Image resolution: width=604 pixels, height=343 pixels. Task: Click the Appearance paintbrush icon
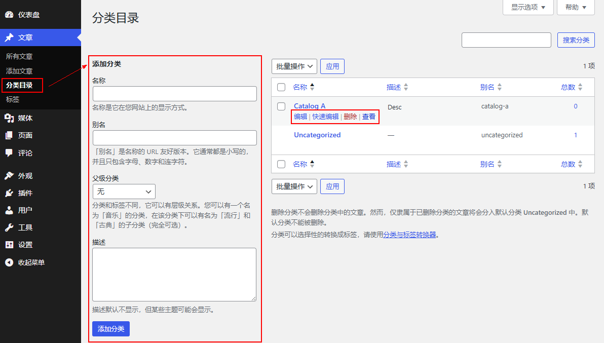click(9, 175)
